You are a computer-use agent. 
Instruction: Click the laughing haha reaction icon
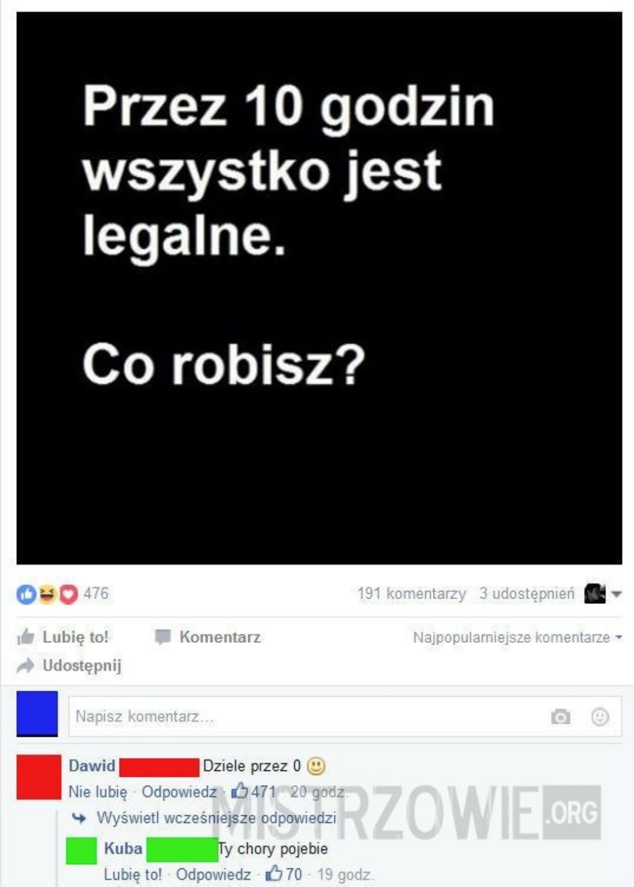(47, 594)
